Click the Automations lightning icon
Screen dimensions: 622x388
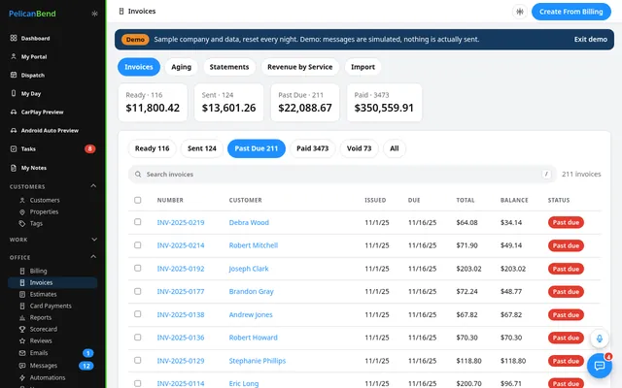click(22, 377)
